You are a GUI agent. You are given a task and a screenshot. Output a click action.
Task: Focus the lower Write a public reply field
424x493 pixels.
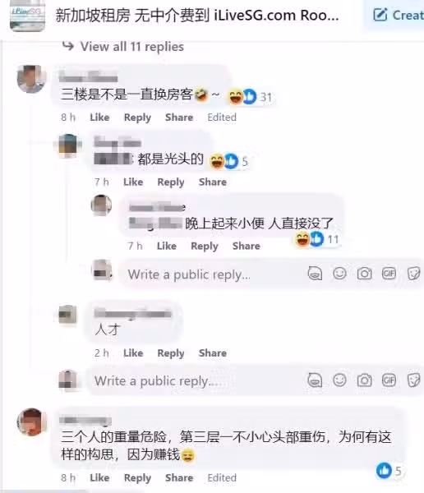pyautogui.click(x=196, y=380)
